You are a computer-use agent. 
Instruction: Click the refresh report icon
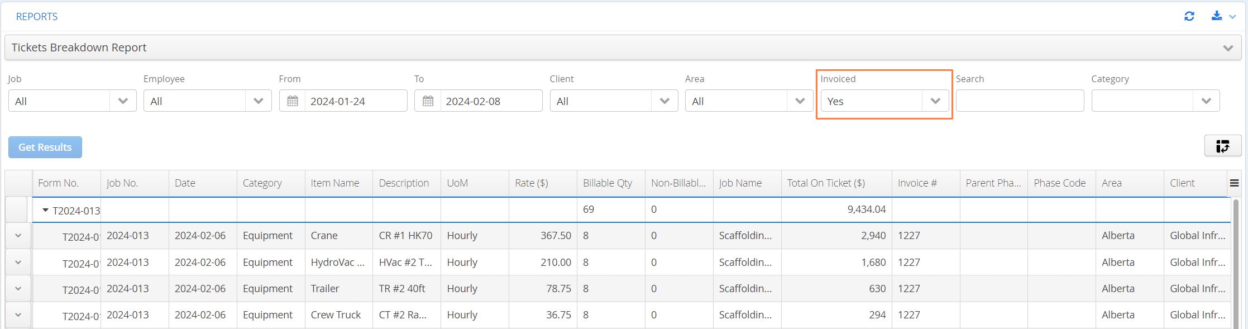point(1189,16)
